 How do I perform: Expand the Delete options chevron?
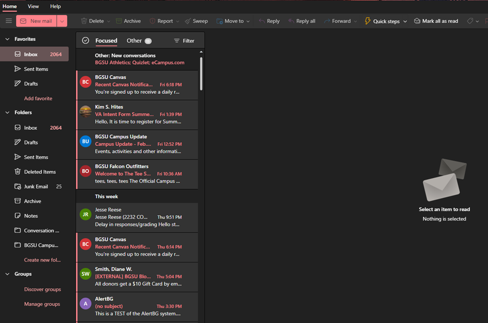coord(108,21)
